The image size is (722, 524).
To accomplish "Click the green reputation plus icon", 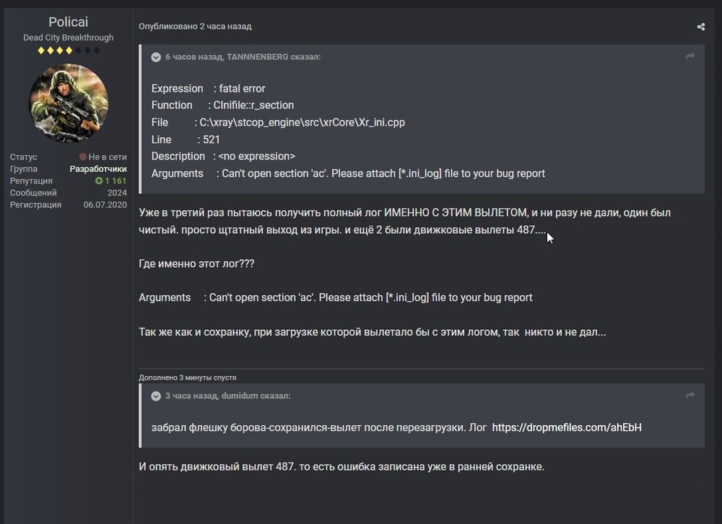I will click(x=99, y=180).
